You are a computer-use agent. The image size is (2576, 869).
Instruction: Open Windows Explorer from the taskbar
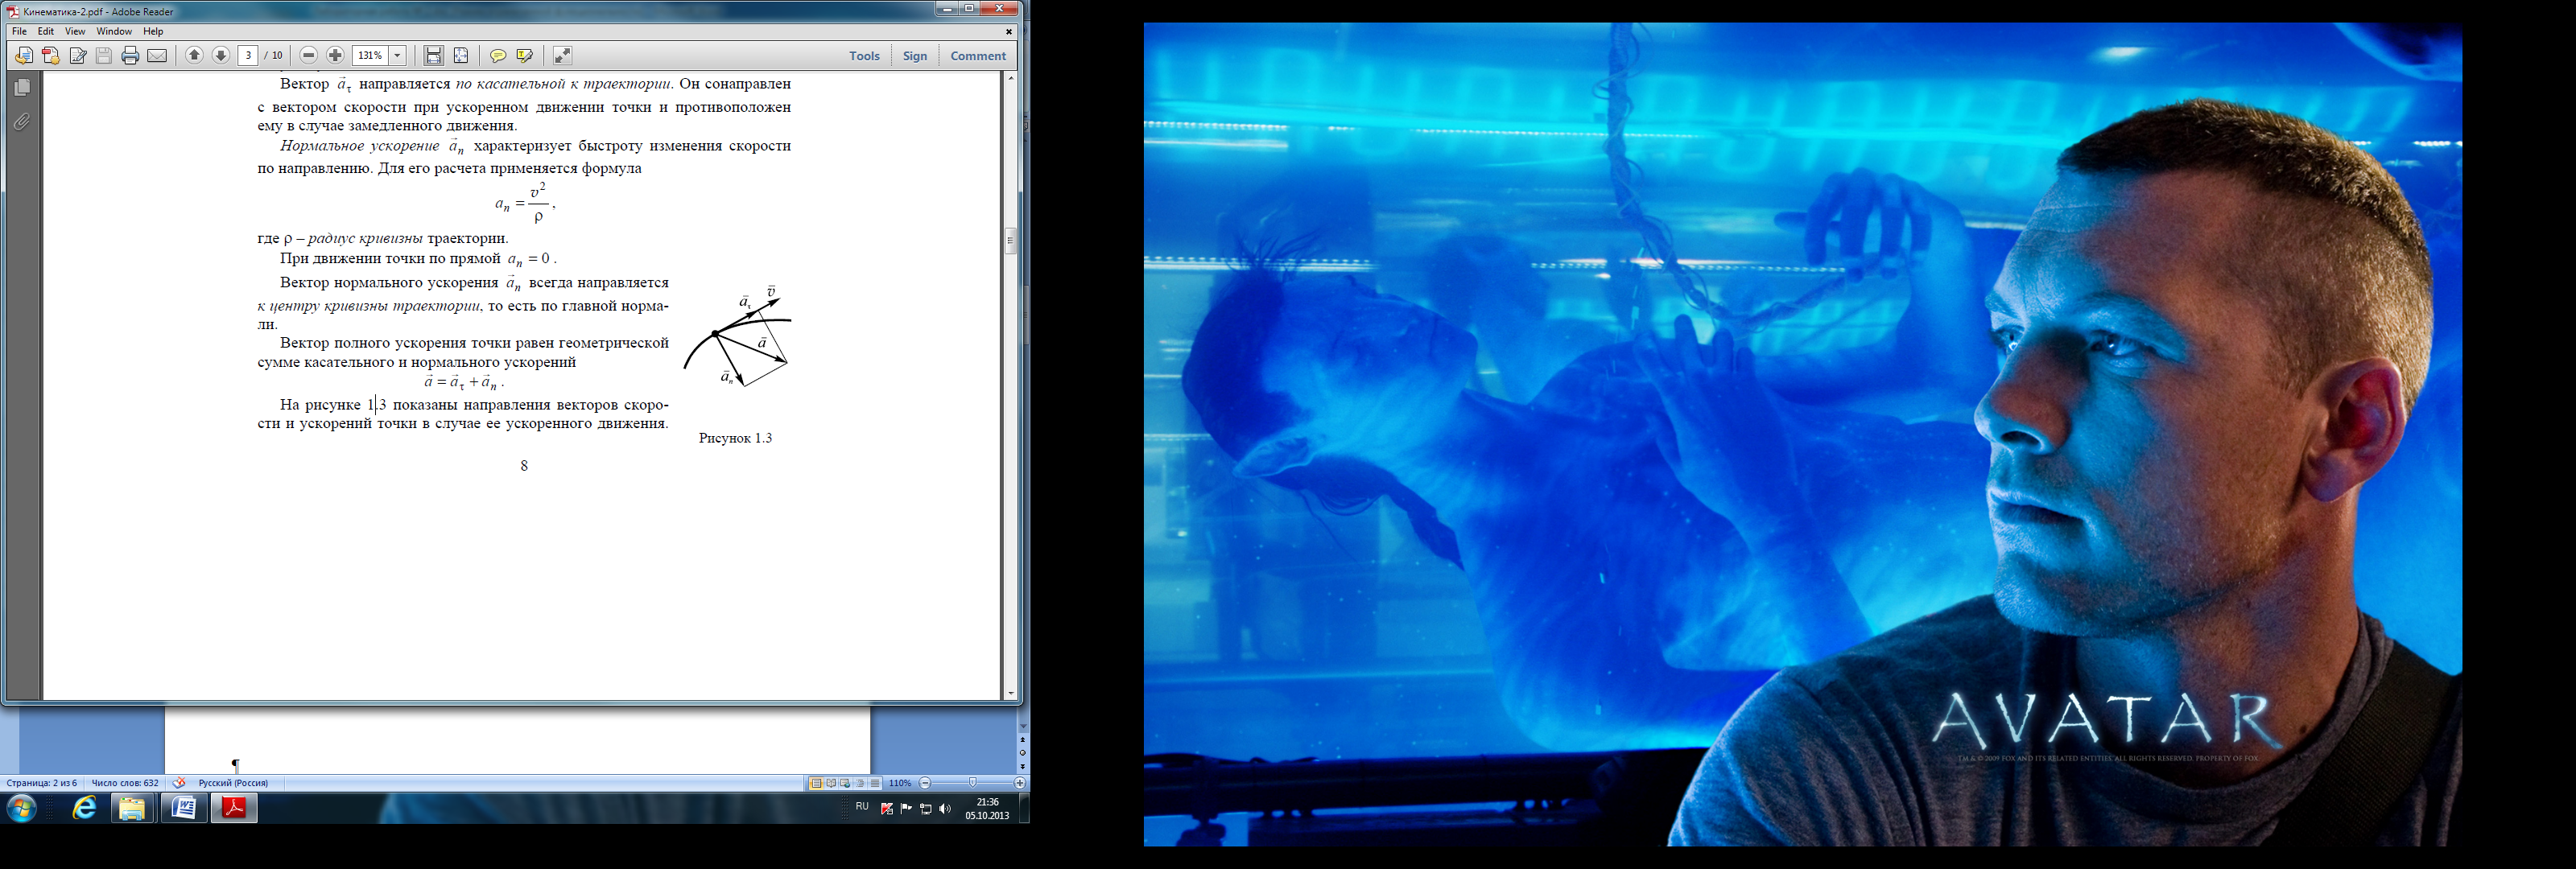click(x=132, y=808)
